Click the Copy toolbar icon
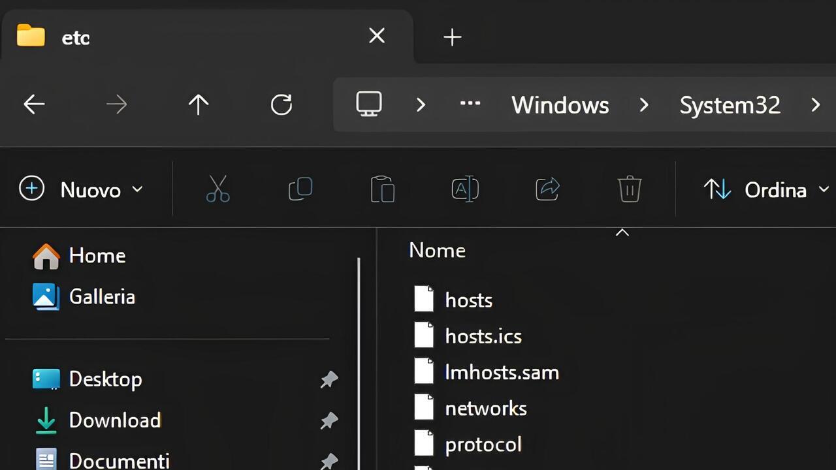The width and height of the screenshot is (836, 470). (300, 189)
